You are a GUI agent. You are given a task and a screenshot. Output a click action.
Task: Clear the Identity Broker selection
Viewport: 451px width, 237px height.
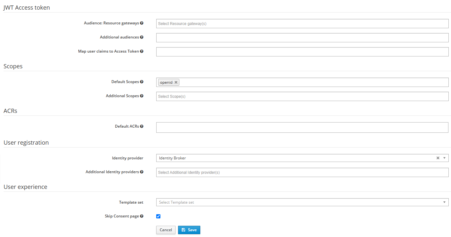coord(437,158)
